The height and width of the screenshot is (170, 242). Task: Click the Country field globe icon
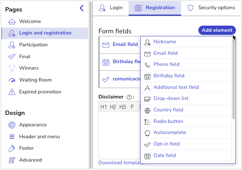147,110
